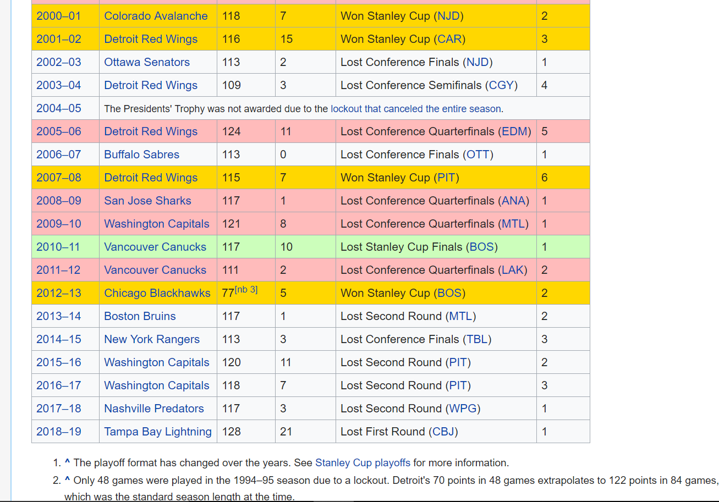Open the 2008–09 season link

[x=58, y=201]
